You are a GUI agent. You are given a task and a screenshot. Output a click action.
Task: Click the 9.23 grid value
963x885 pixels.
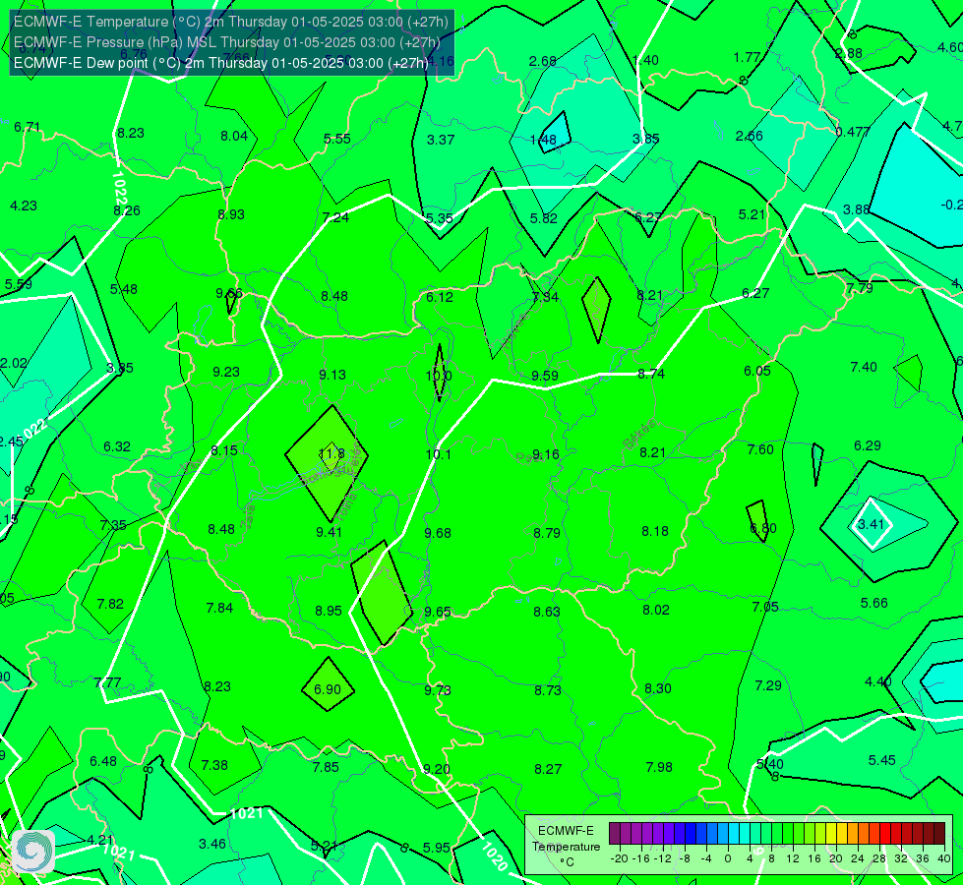coord(226,372)
